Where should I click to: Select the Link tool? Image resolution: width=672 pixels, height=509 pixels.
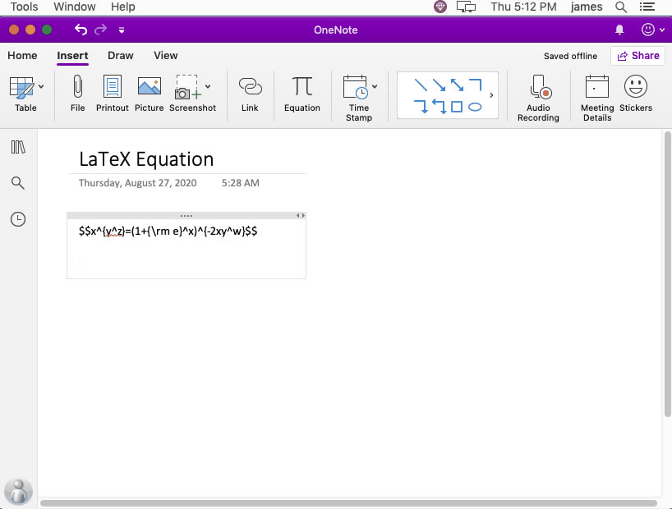(250, 94)
